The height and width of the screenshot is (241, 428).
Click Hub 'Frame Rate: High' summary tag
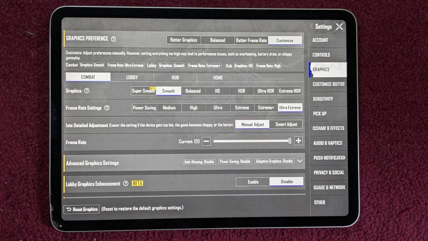point(269,66)
